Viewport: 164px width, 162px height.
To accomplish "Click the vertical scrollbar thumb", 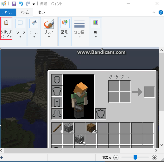I will point(161,82).
